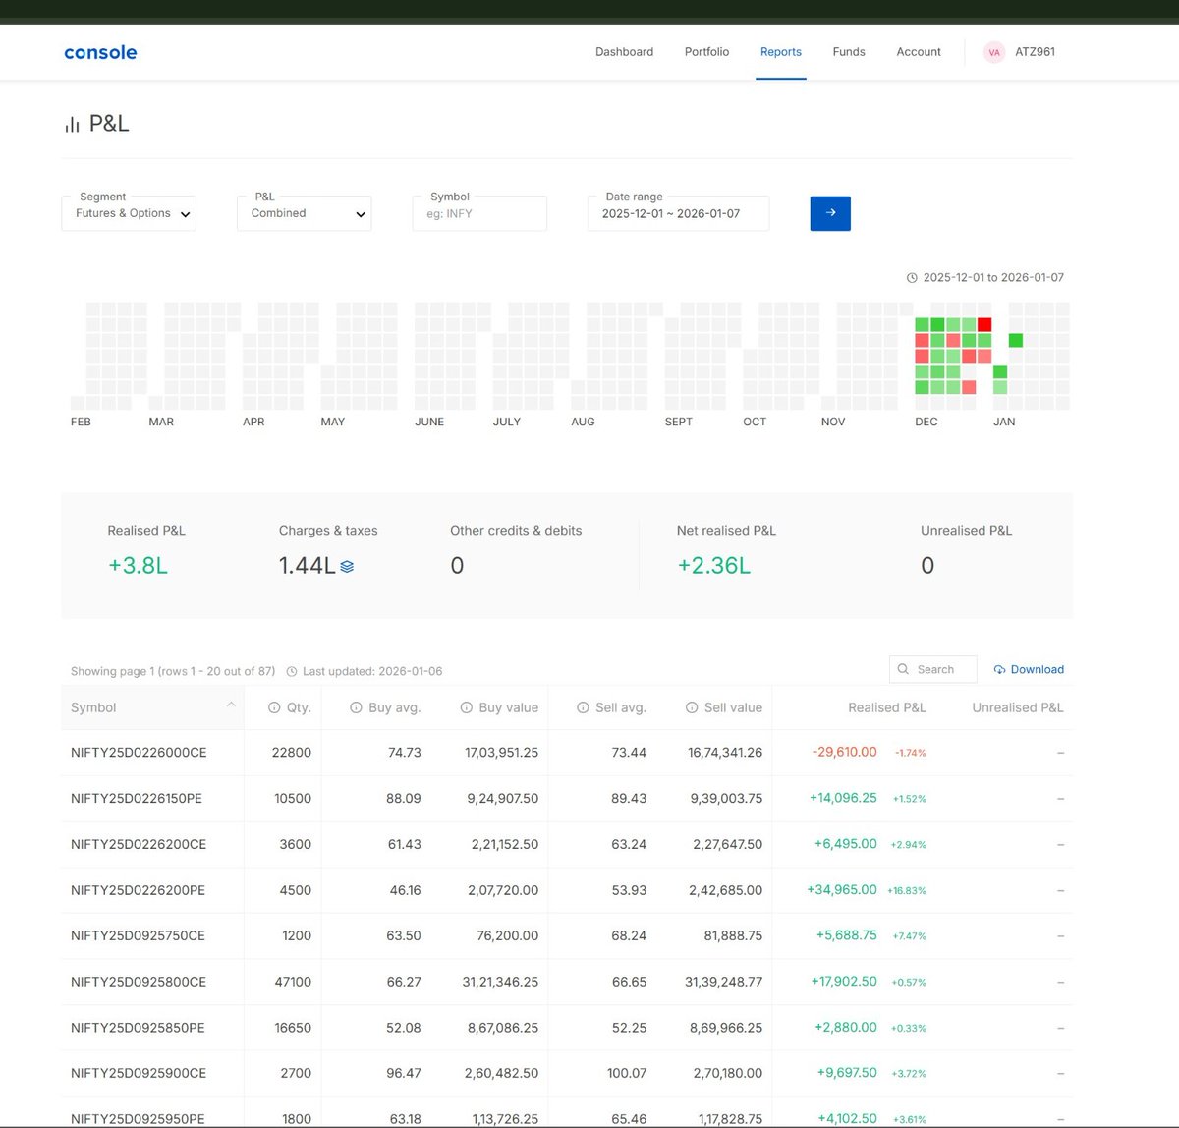
Task: Select the NIFTY25D0226150PE row symbol
Action: click(137, 799)
